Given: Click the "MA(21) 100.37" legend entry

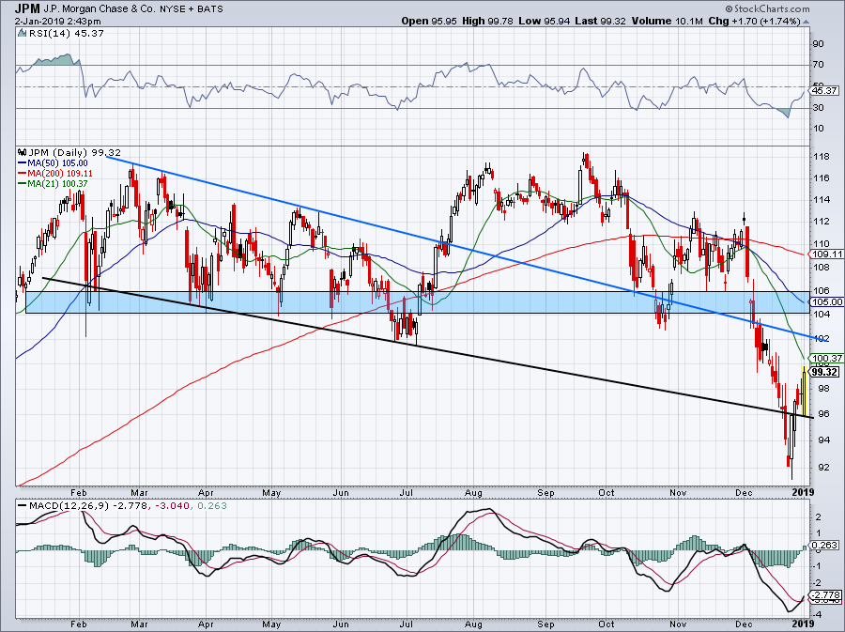Looking at the screenshot, I should point(57,184).
